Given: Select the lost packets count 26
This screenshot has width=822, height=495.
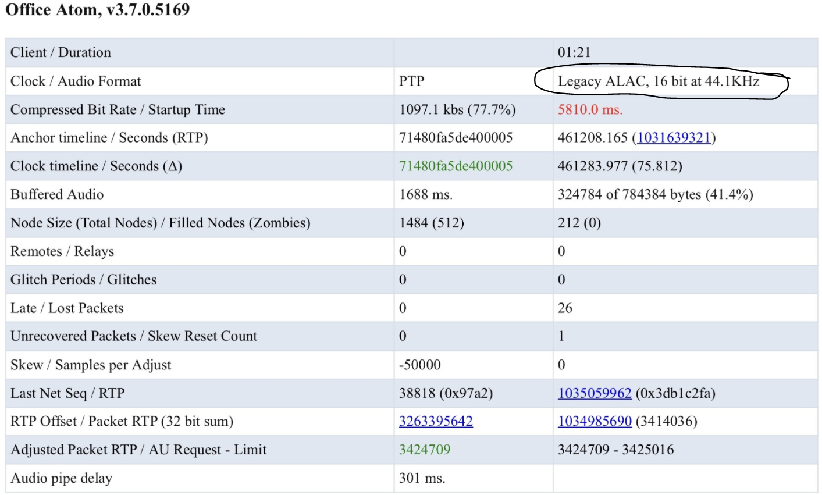Looking at the screenshot, I should tap(565, 308).
